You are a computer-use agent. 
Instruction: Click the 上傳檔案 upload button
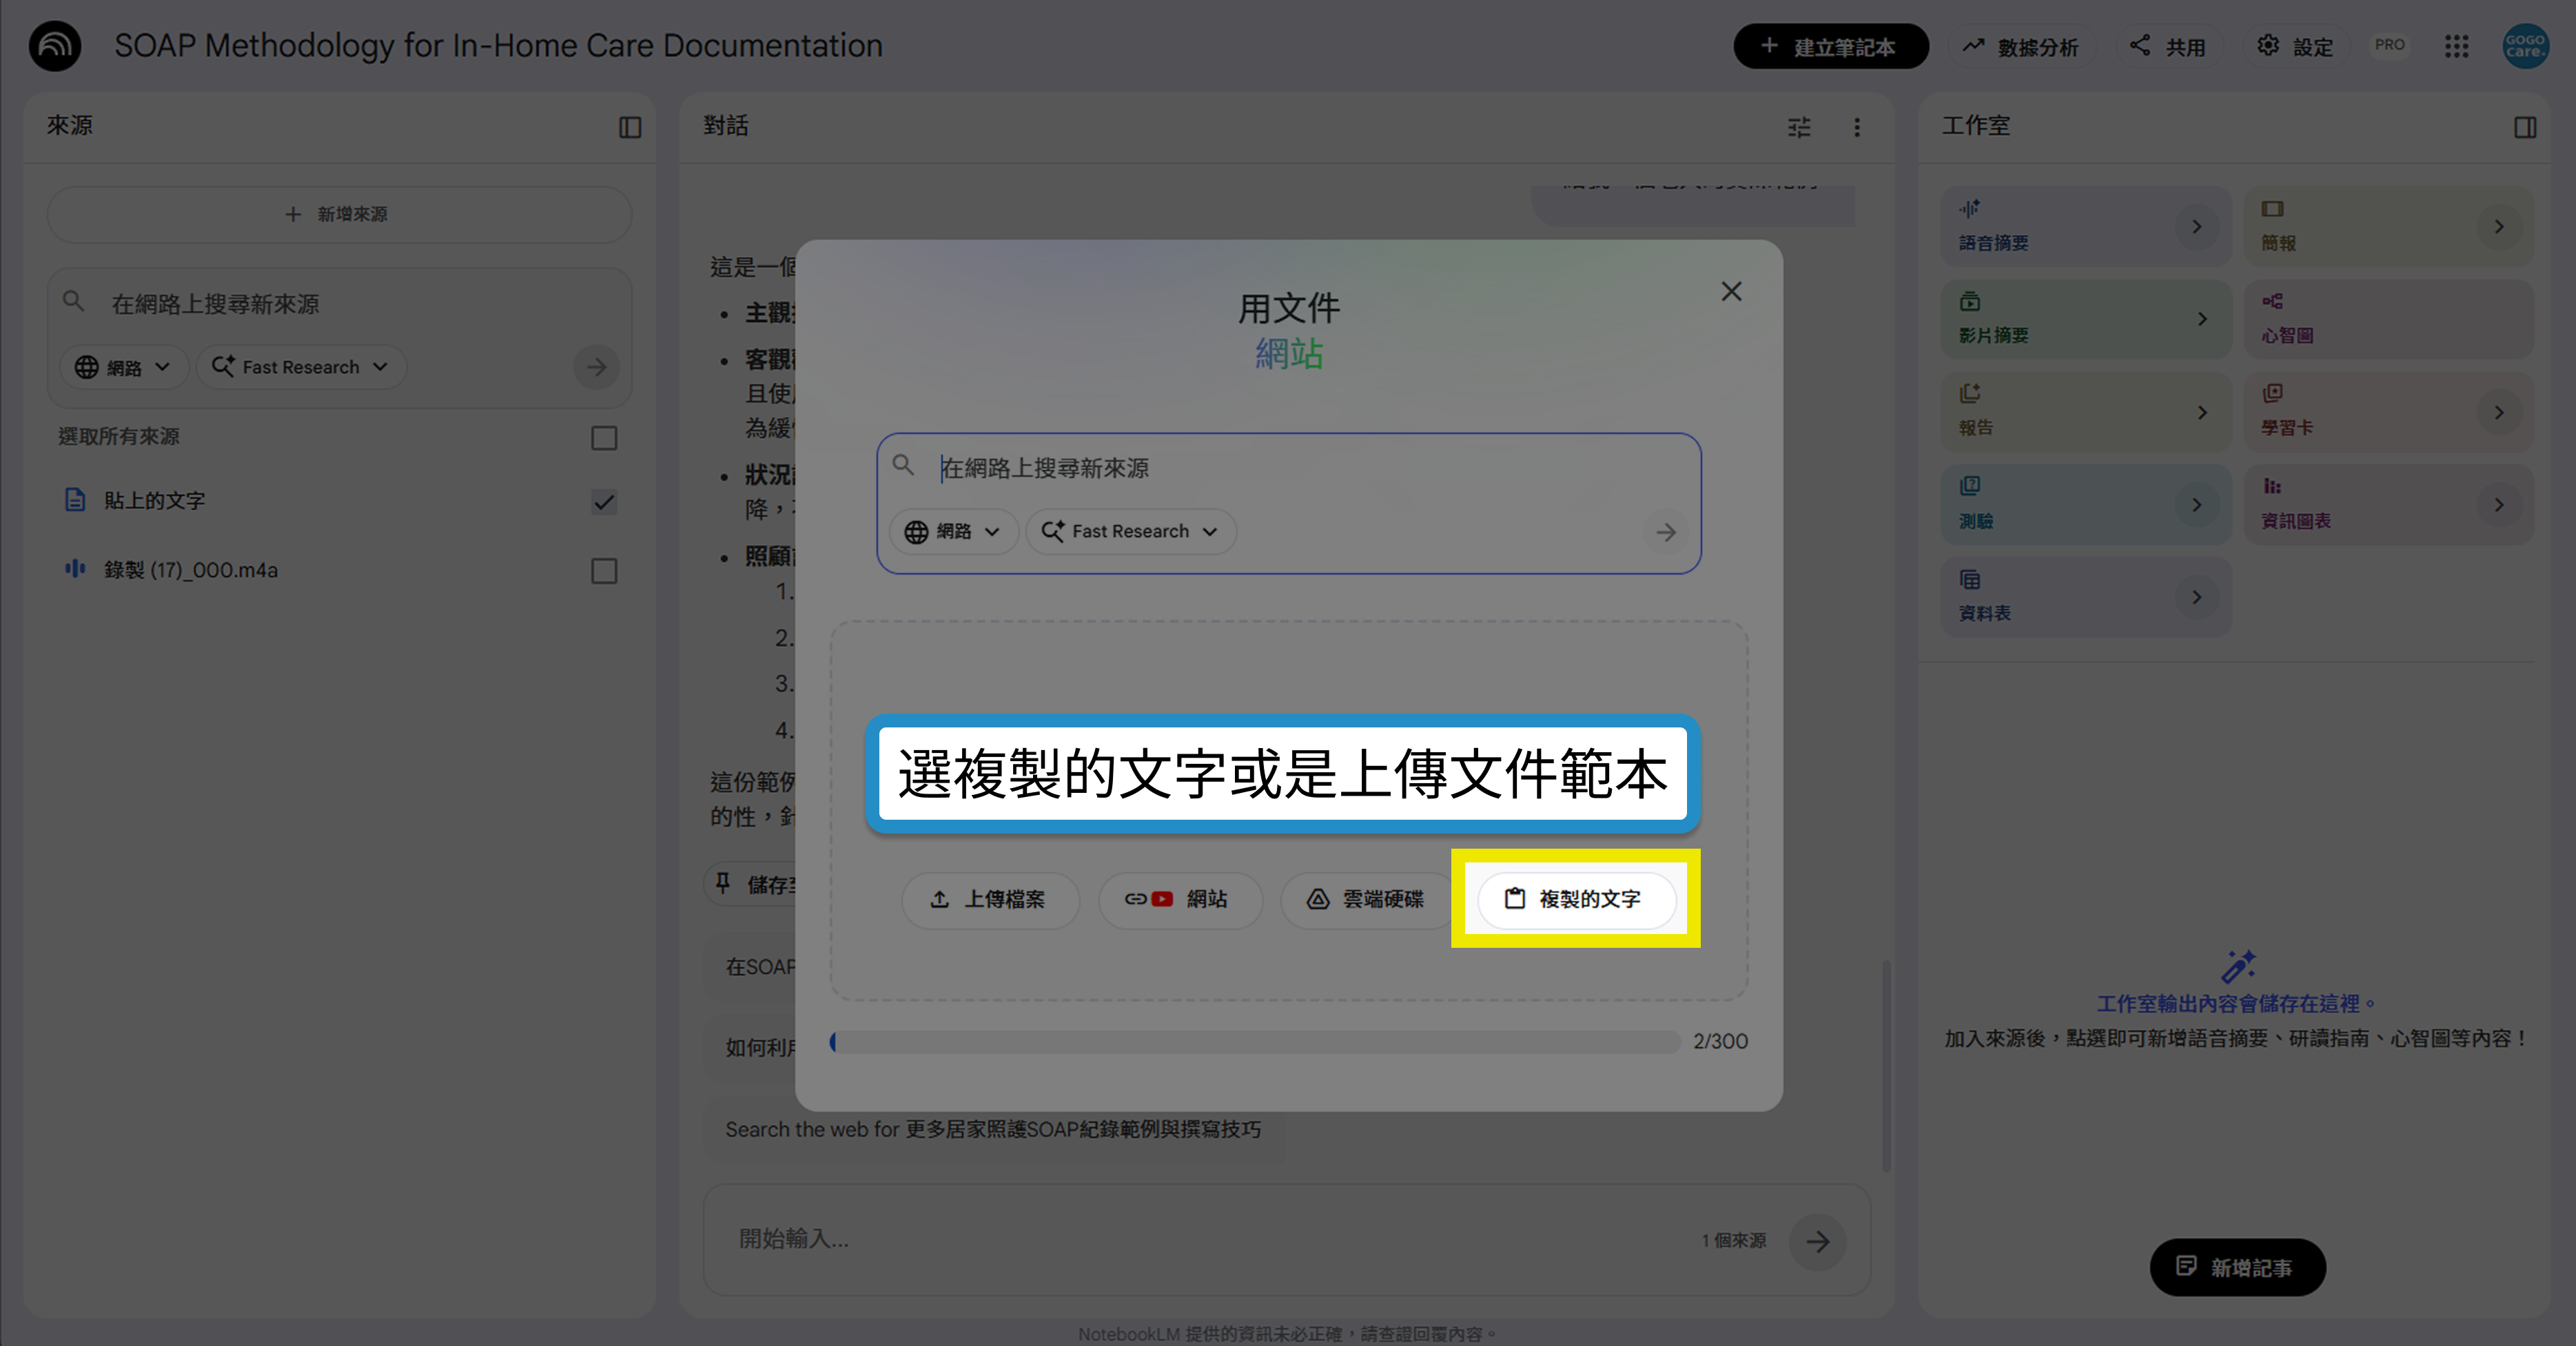click(989, 900)
